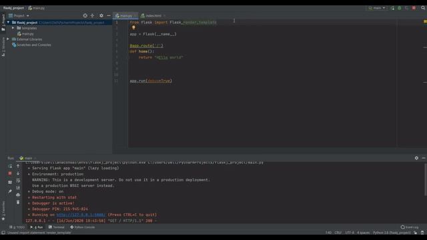Hide the Run panel with minimize dash
The width and height of the screenshot is (427, 240).
[x=424, y=158]
